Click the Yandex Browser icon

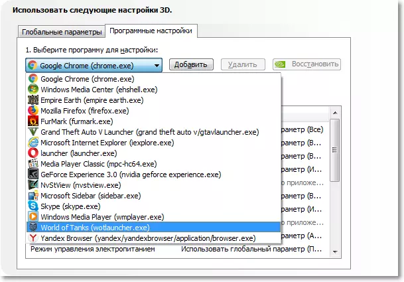click(33, 238)
